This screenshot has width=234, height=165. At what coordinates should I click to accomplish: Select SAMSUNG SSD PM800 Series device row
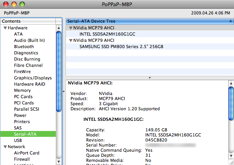(x=150, y=47)
